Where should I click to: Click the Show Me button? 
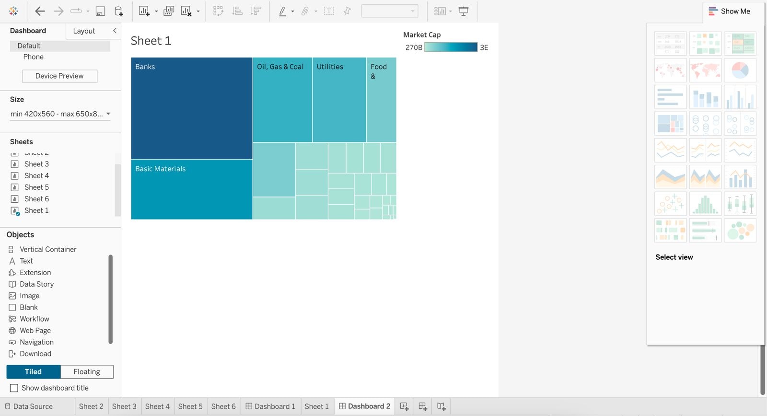[730, 11]
